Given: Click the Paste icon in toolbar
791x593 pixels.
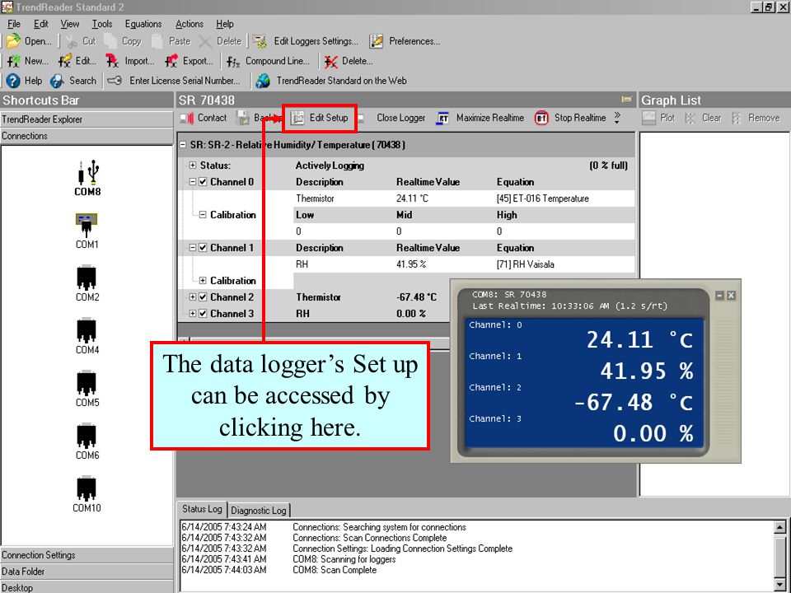Looking at the screenshot, I should pyautogui.click(x=157, y=41).
